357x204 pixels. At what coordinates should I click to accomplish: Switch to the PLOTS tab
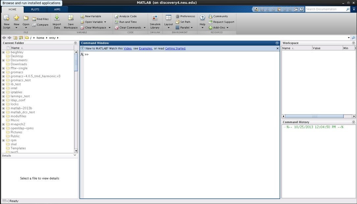click(35, 9)
